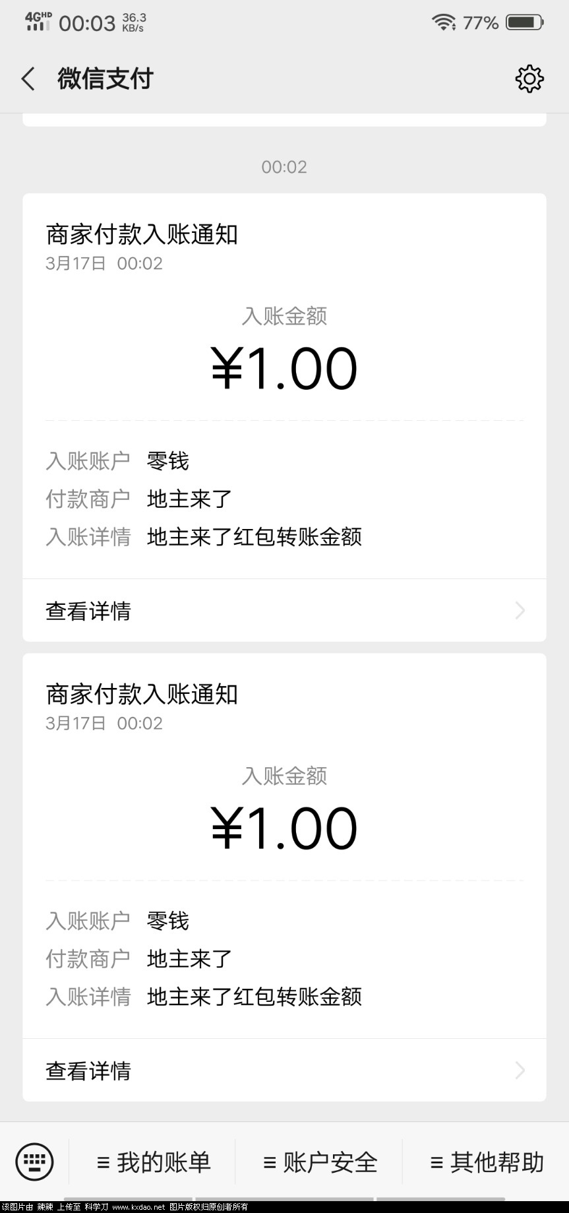569x1213 pixels.
Task: Tap the 4G signal strength icon
Action: pos(38,21)
